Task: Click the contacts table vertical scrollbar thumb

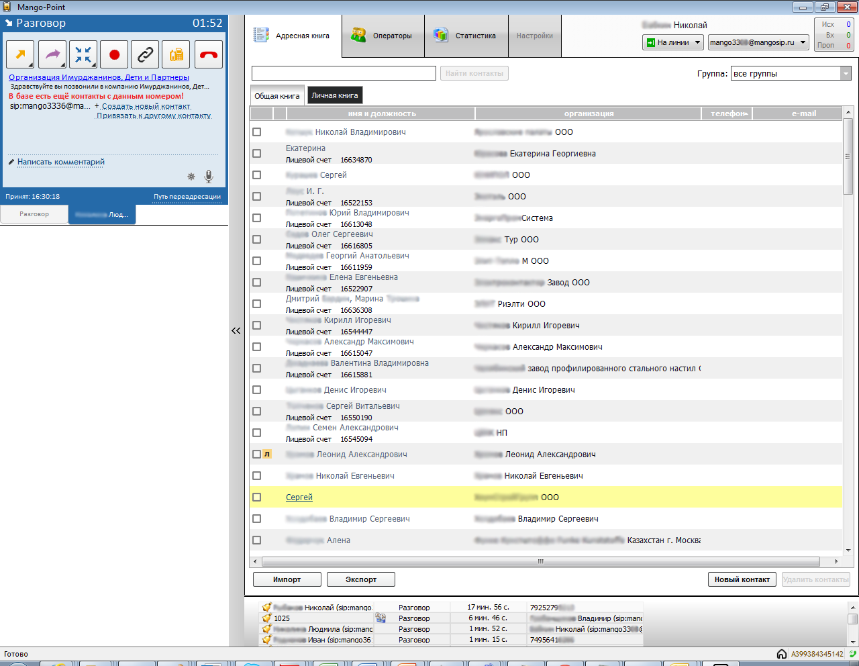Action: [x=848, y=157]
